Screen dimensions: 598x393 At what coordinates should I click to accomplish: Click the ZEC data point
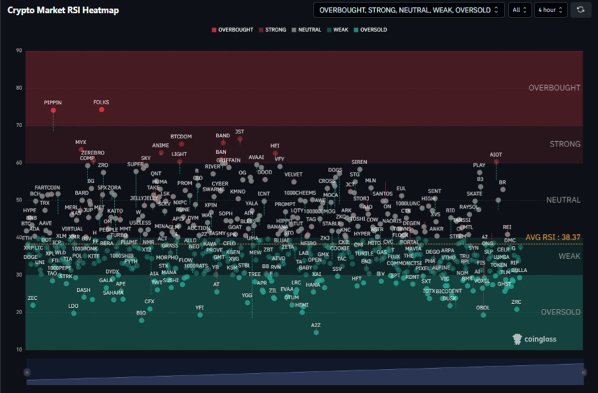[33, 305]
